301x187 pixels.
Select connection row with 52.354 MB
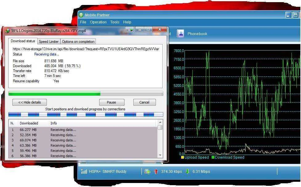(83, 135)
